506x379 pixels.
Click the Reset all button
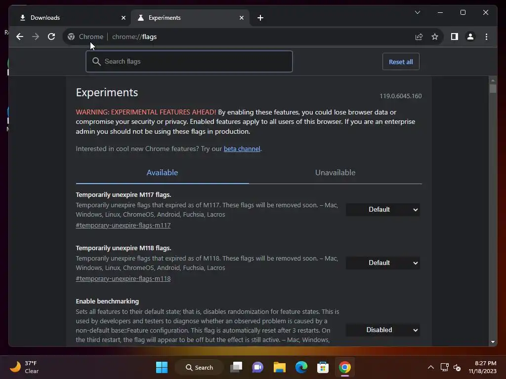click(401, 62)
